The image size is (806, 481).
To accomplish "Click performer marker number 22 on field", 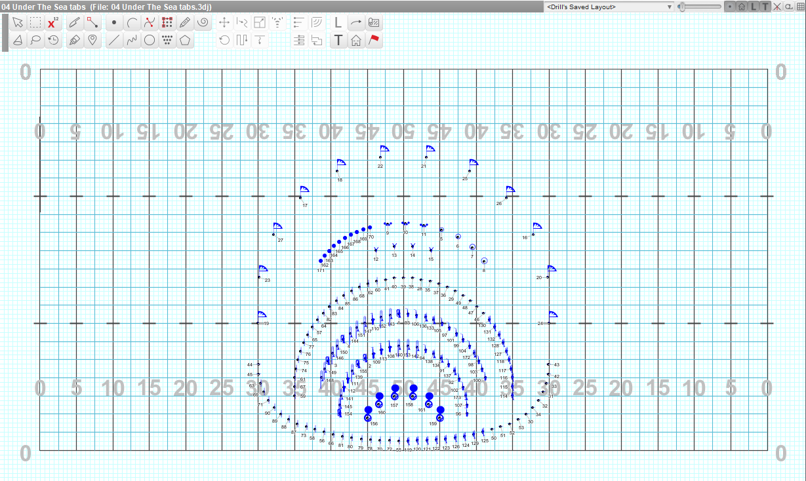I will (380, 157).
